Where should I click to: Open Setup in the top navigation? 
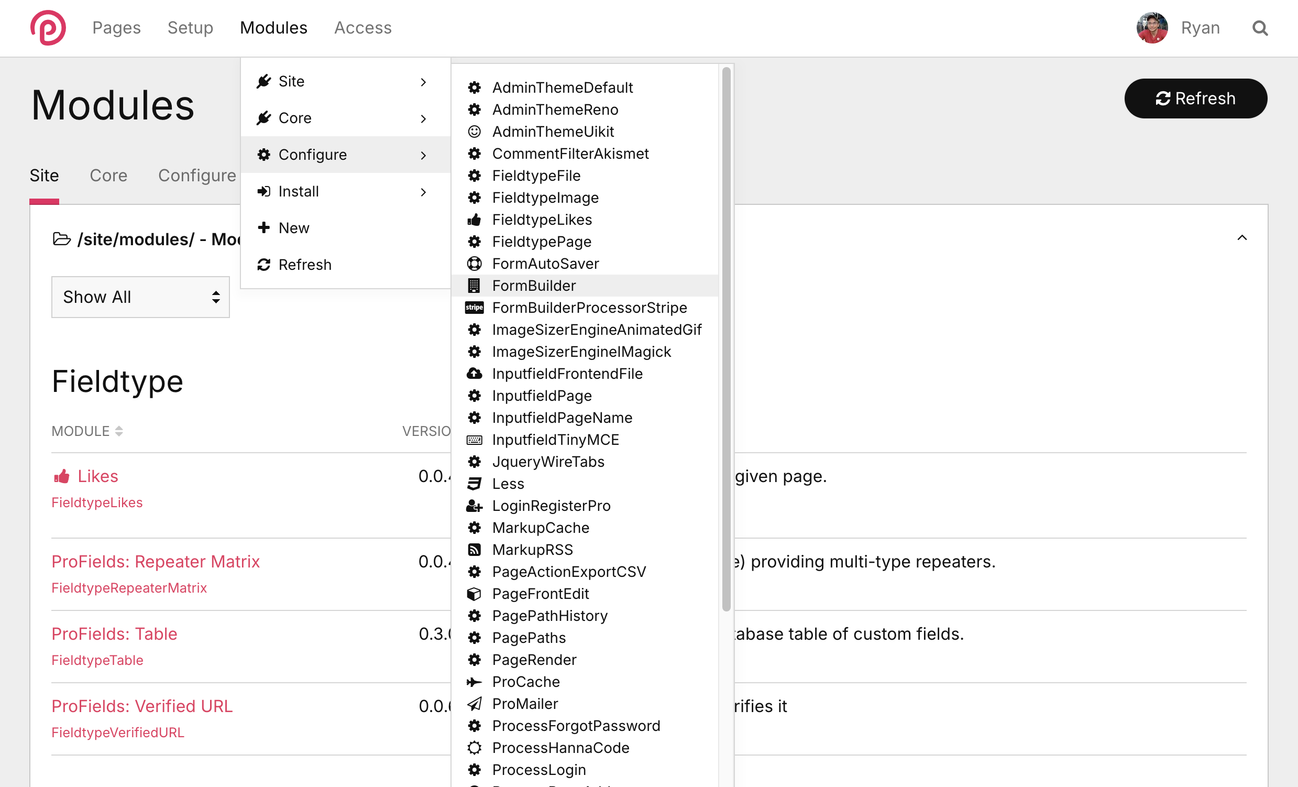click(x=190, y=27)
